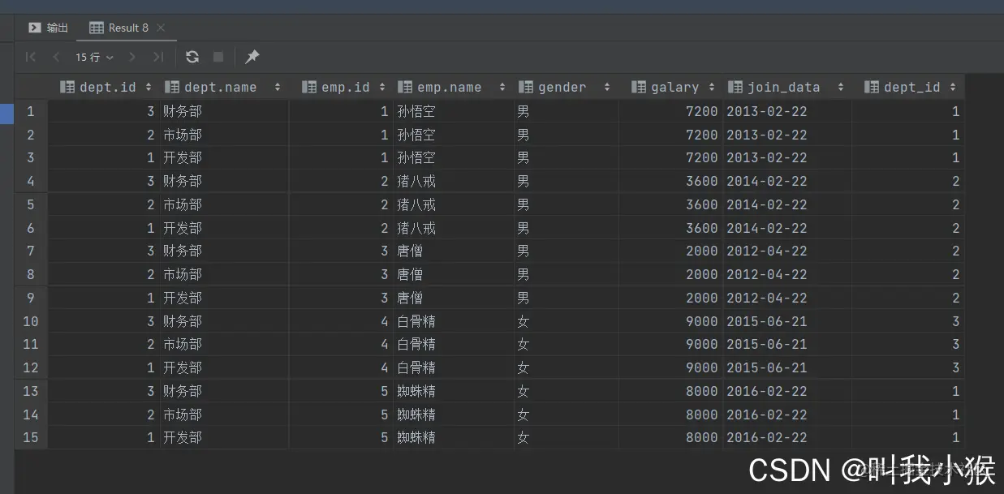Select the Result 8 tab
The image size is (1004, 494).
[x=130, y=27]
